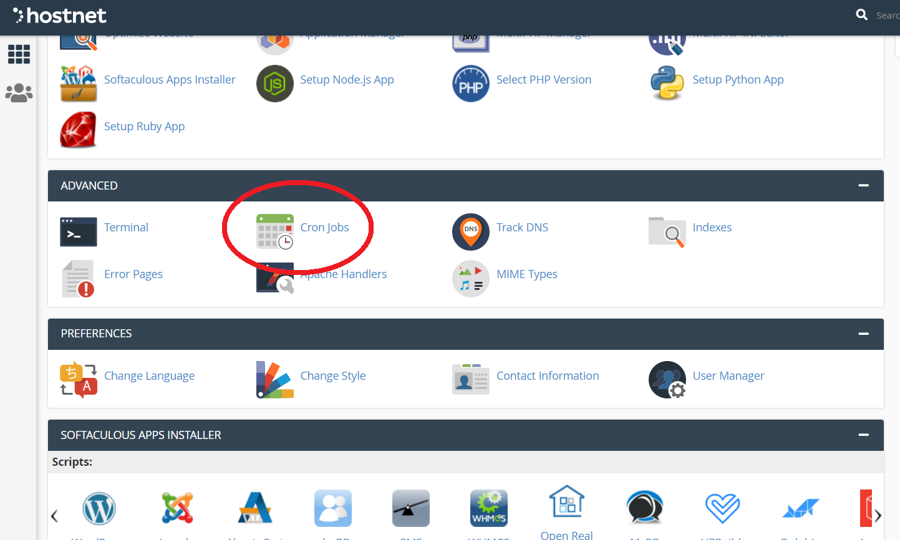This screenshot has height=540, width=900.
Task: Open the Setup Python App link
Action: [738, 80]
